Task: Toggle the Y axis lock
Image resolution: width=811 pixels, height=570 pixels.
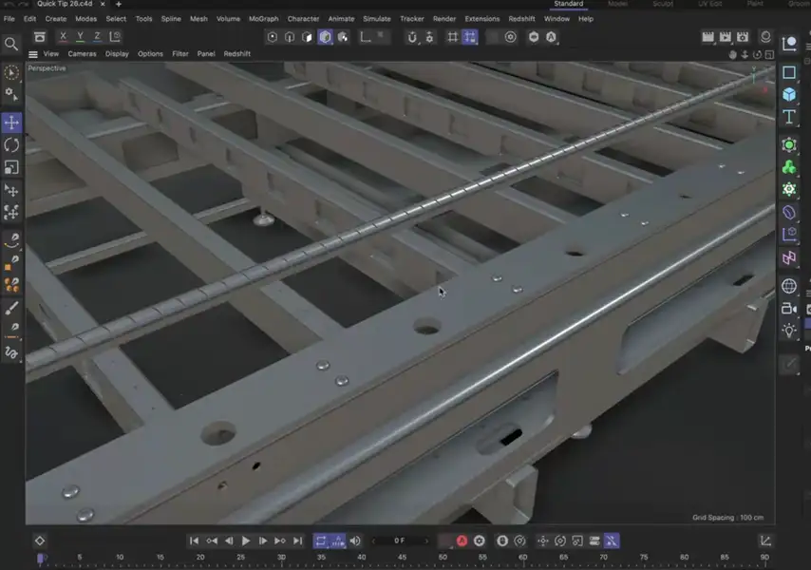Action: [78, 36]
